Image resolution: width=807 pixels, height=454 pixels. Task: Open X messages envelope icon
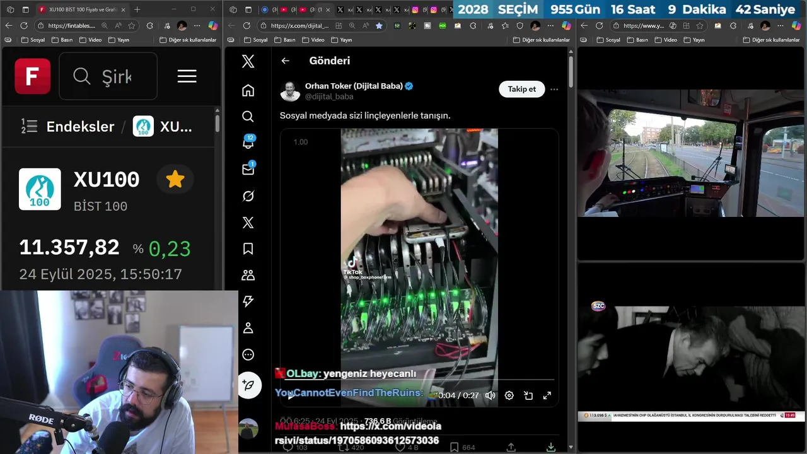point(248,169)
